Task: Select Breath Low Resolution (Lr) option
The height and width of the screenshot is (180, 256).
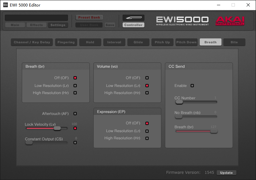Action: [75, 86]
